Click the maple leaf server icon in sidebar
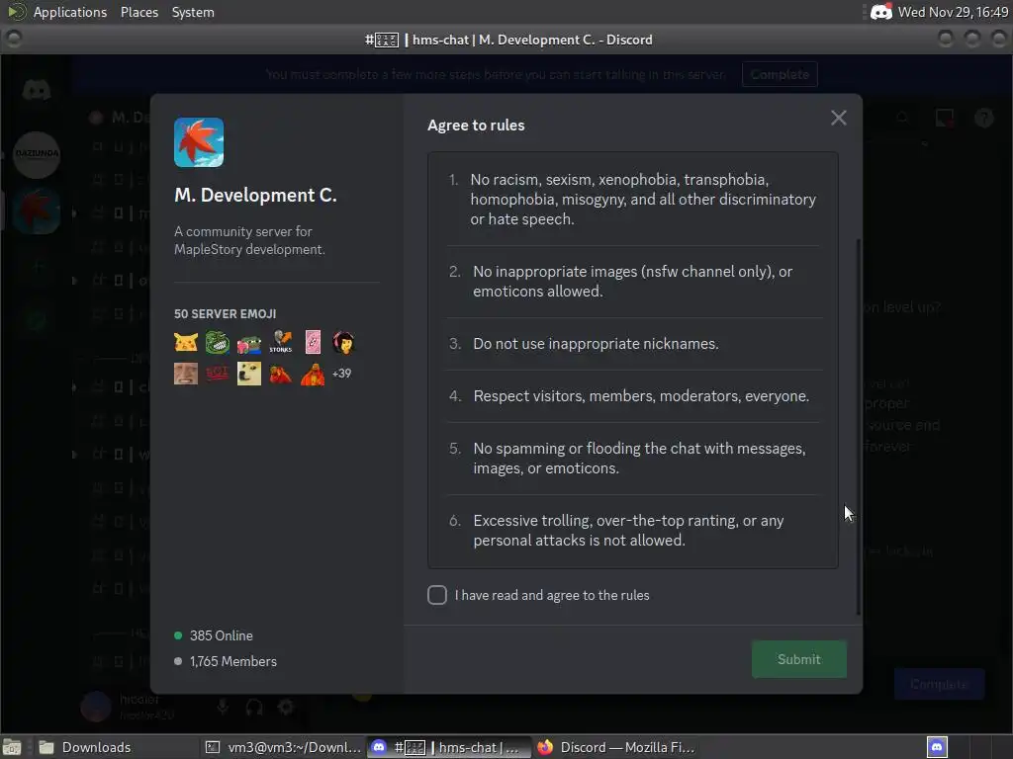This screenshot has height=759, width=1013. click(x=37, y=211)
